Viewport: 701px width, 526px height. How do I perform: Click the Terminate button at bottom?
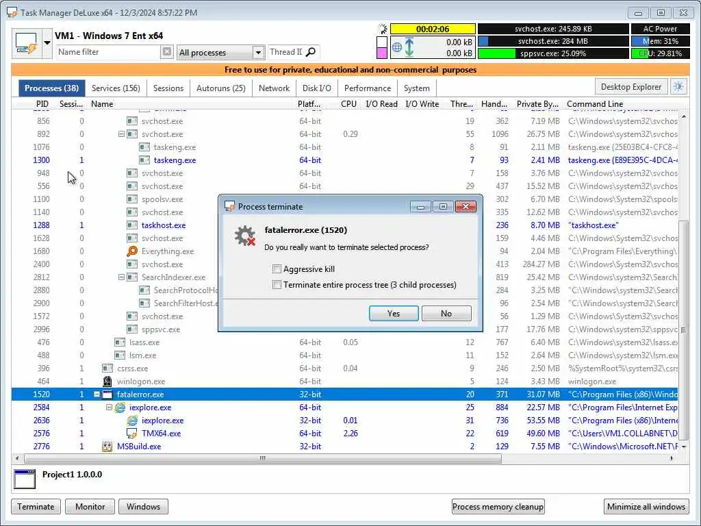[36, 507]
